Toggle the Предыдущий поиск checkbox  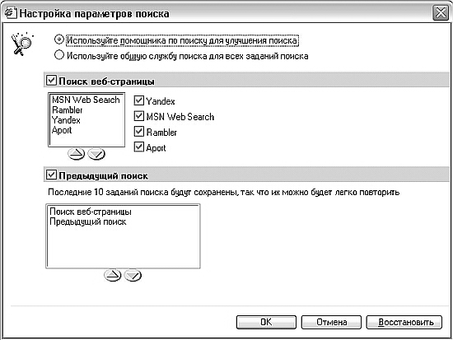point(51,175)
